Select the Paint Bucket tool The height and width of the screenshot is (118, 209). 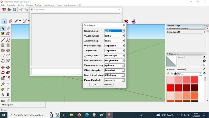3,33
